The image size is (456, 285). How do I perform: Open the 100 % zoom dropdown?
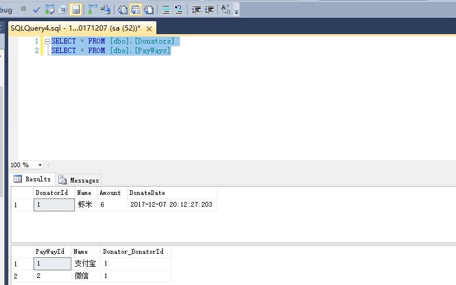[40, 165]
